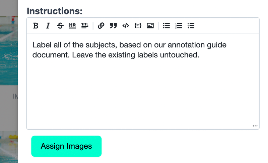268x163 pixels.
Task: Apply strikethrough formatting
Action: tap(60, 26)
